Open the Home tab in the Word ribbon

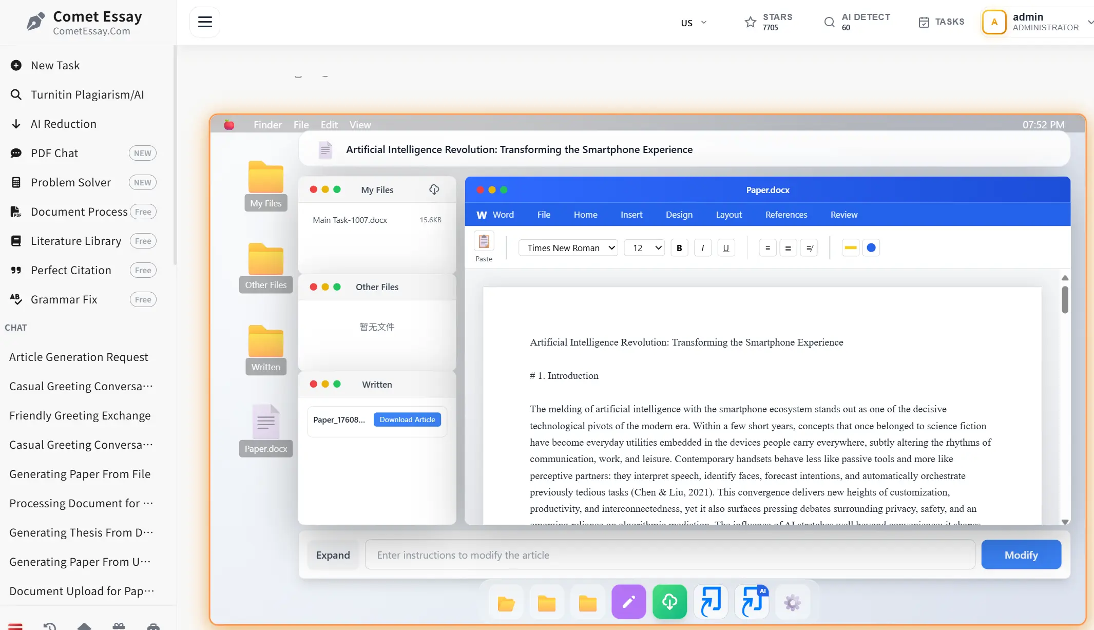585,215
